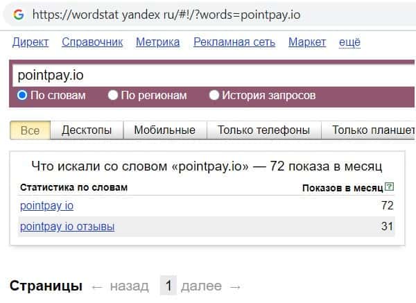Open the pointpay io отзывы keyword link

pos(67,227)
